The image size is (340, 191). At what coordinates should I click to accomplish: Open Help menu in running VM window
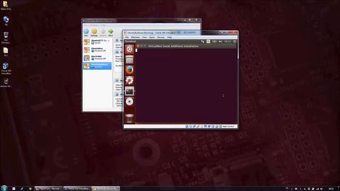tap(169, 37)
